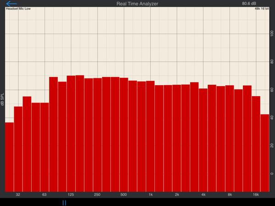This screenshot has width=275, height=206.
Task: Select the red bar above 8k
Action: [x=230, y=139]
